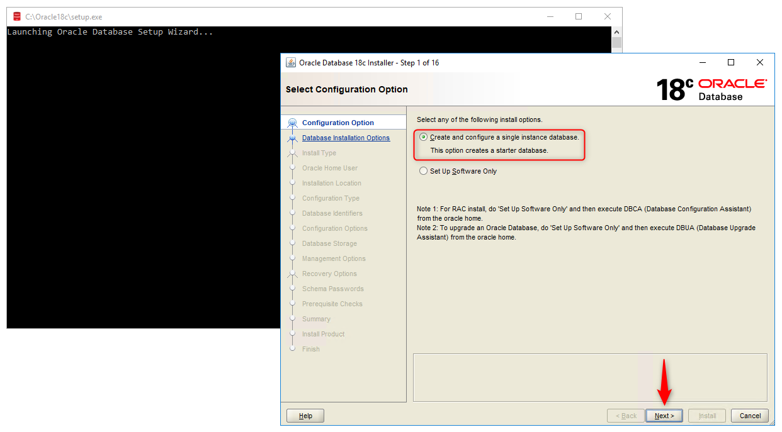This screenshot has width=782, height=432.
Task: Click the 'Select any of the following install options.' text
Action: point(479,119)
